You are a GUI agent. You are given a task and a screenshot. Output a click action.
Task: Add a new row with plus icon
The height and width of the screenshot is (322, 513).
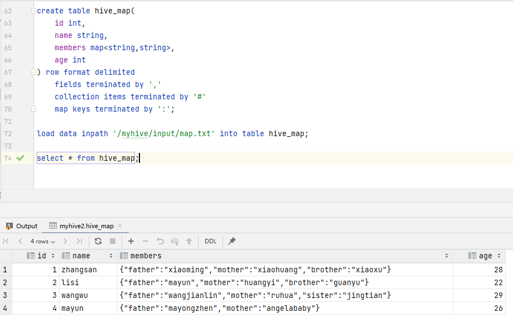click(131, 242)
